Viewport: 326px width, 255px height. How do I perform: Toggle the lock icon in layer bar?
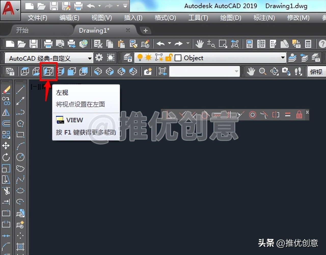[169, 58]
